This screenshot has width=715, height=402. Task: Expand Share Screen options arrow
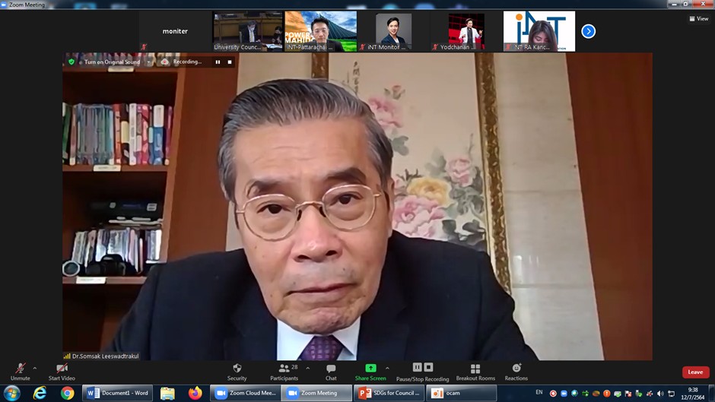(387, 368)
